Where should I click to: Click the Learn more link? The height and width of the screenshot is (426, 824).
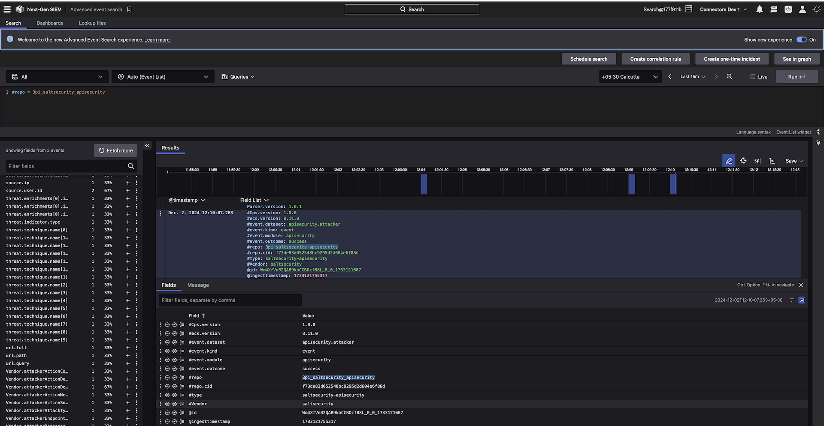157,40
